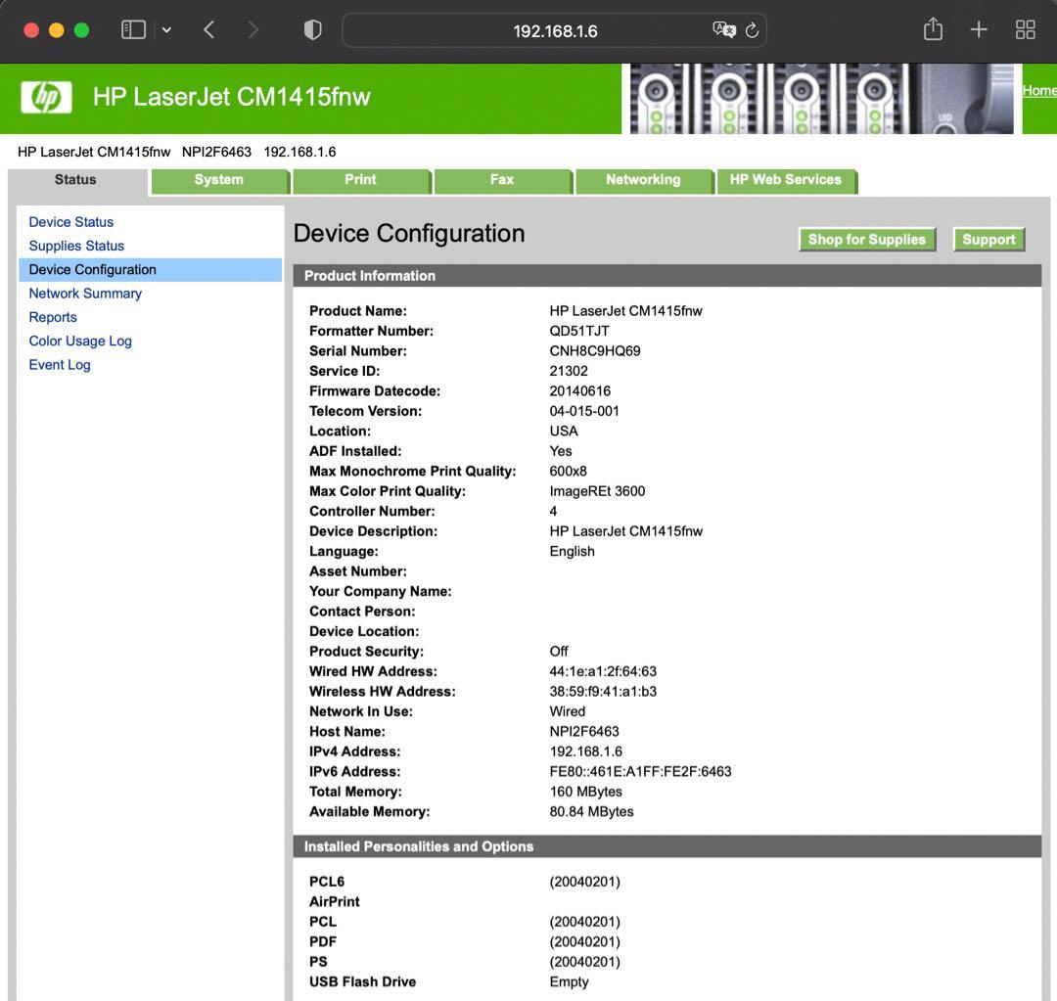Open the Supplies Status link
Image resolution: width=1057 pixels, height=1001 pixels.
pyautogui.click(x=76, y=246)
